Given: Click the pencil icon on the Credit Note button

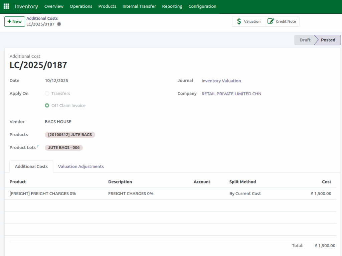Looking at the screenshot, I should click(x=271, y=21).
